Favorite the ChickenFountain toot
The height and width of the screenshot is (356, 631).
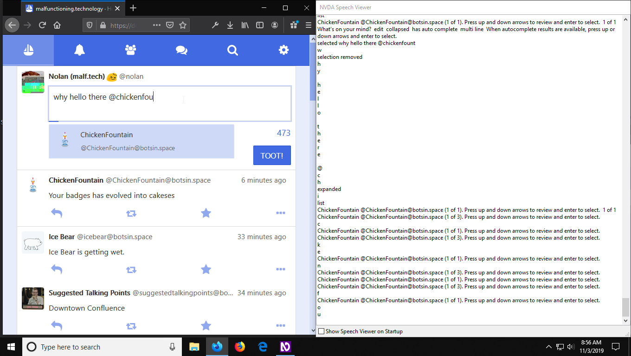[x=206, y=213]
